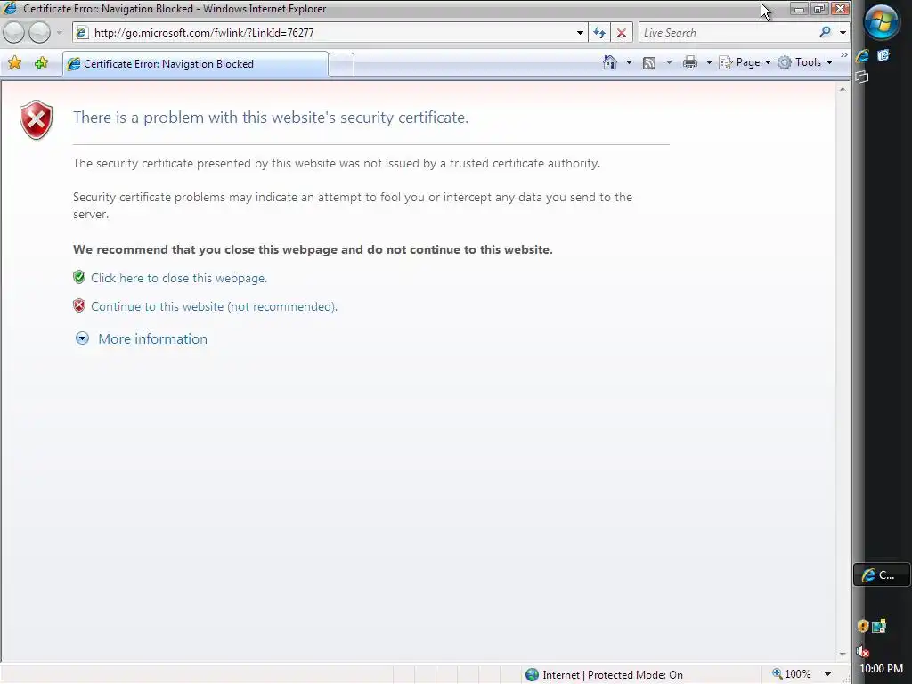Open a new blank tab
This screenshot has height=684, width=912.
pyautogui.click(x=341, y=64)
